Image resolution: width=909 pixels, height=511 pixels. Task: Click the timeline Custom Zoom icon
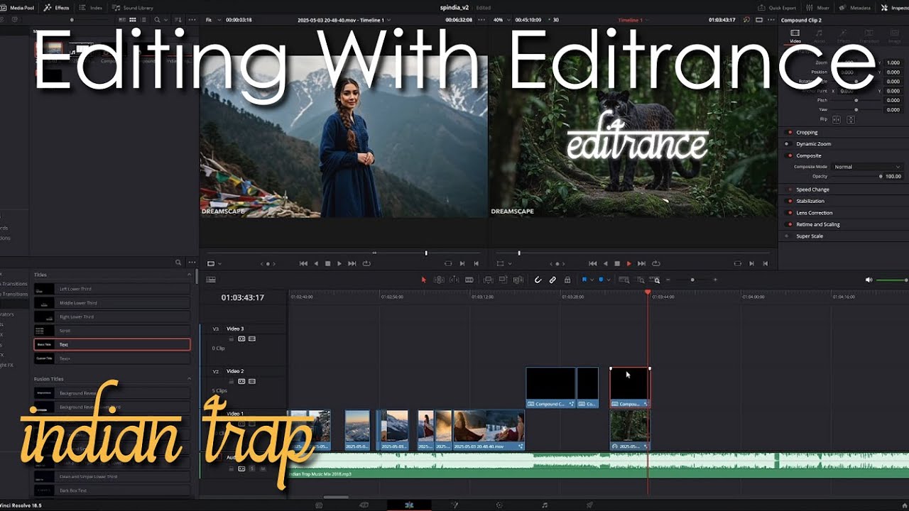[655, 280]
